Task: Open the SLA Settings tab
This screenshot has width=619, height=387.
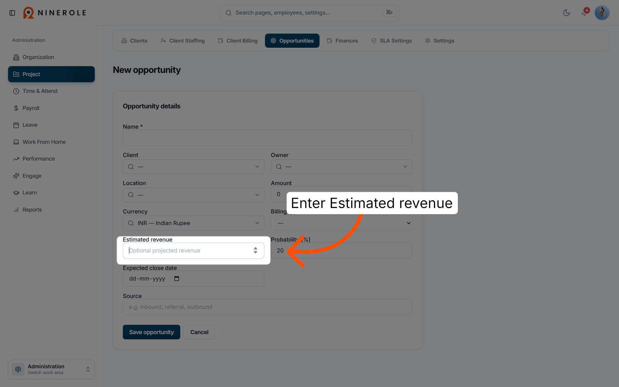Action: (392, 41)
